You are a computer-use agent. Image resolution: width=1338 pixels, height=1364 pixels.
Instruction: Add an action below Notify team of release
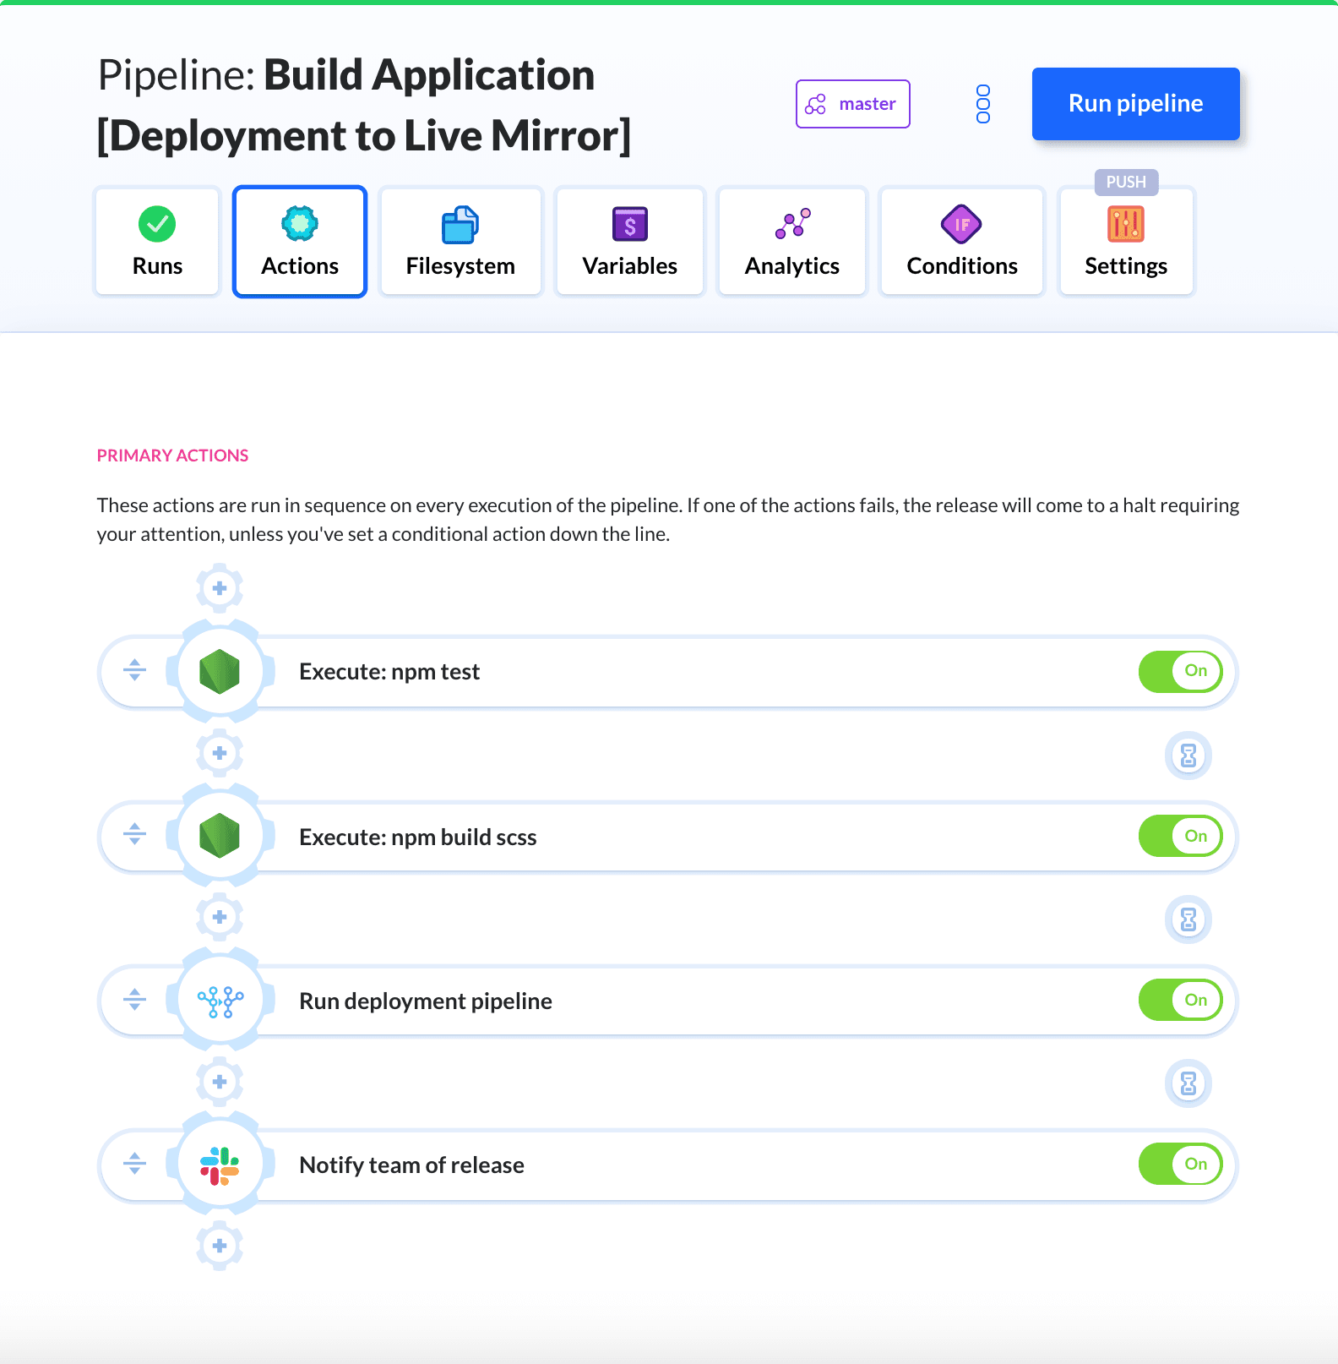(x=220, y=1246)
